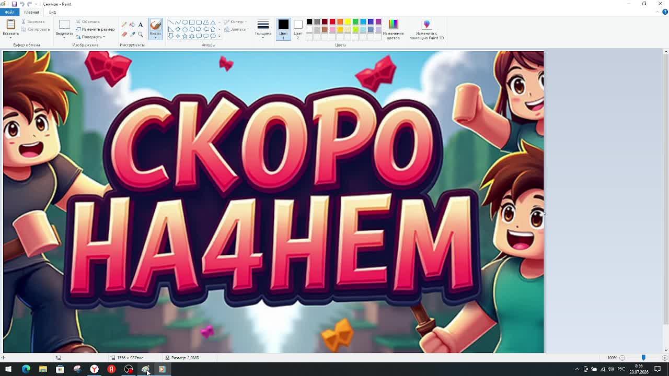The height and width of the screenshot is (376, 669).
Task: Click the Обрезать crop button
Action: click(x=88, y=21)
